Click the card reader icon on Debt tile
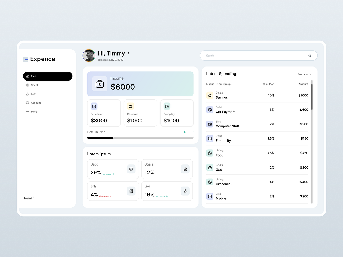Image resolution: width=343 pixels, height=257 pixels. tap(131, 169)
